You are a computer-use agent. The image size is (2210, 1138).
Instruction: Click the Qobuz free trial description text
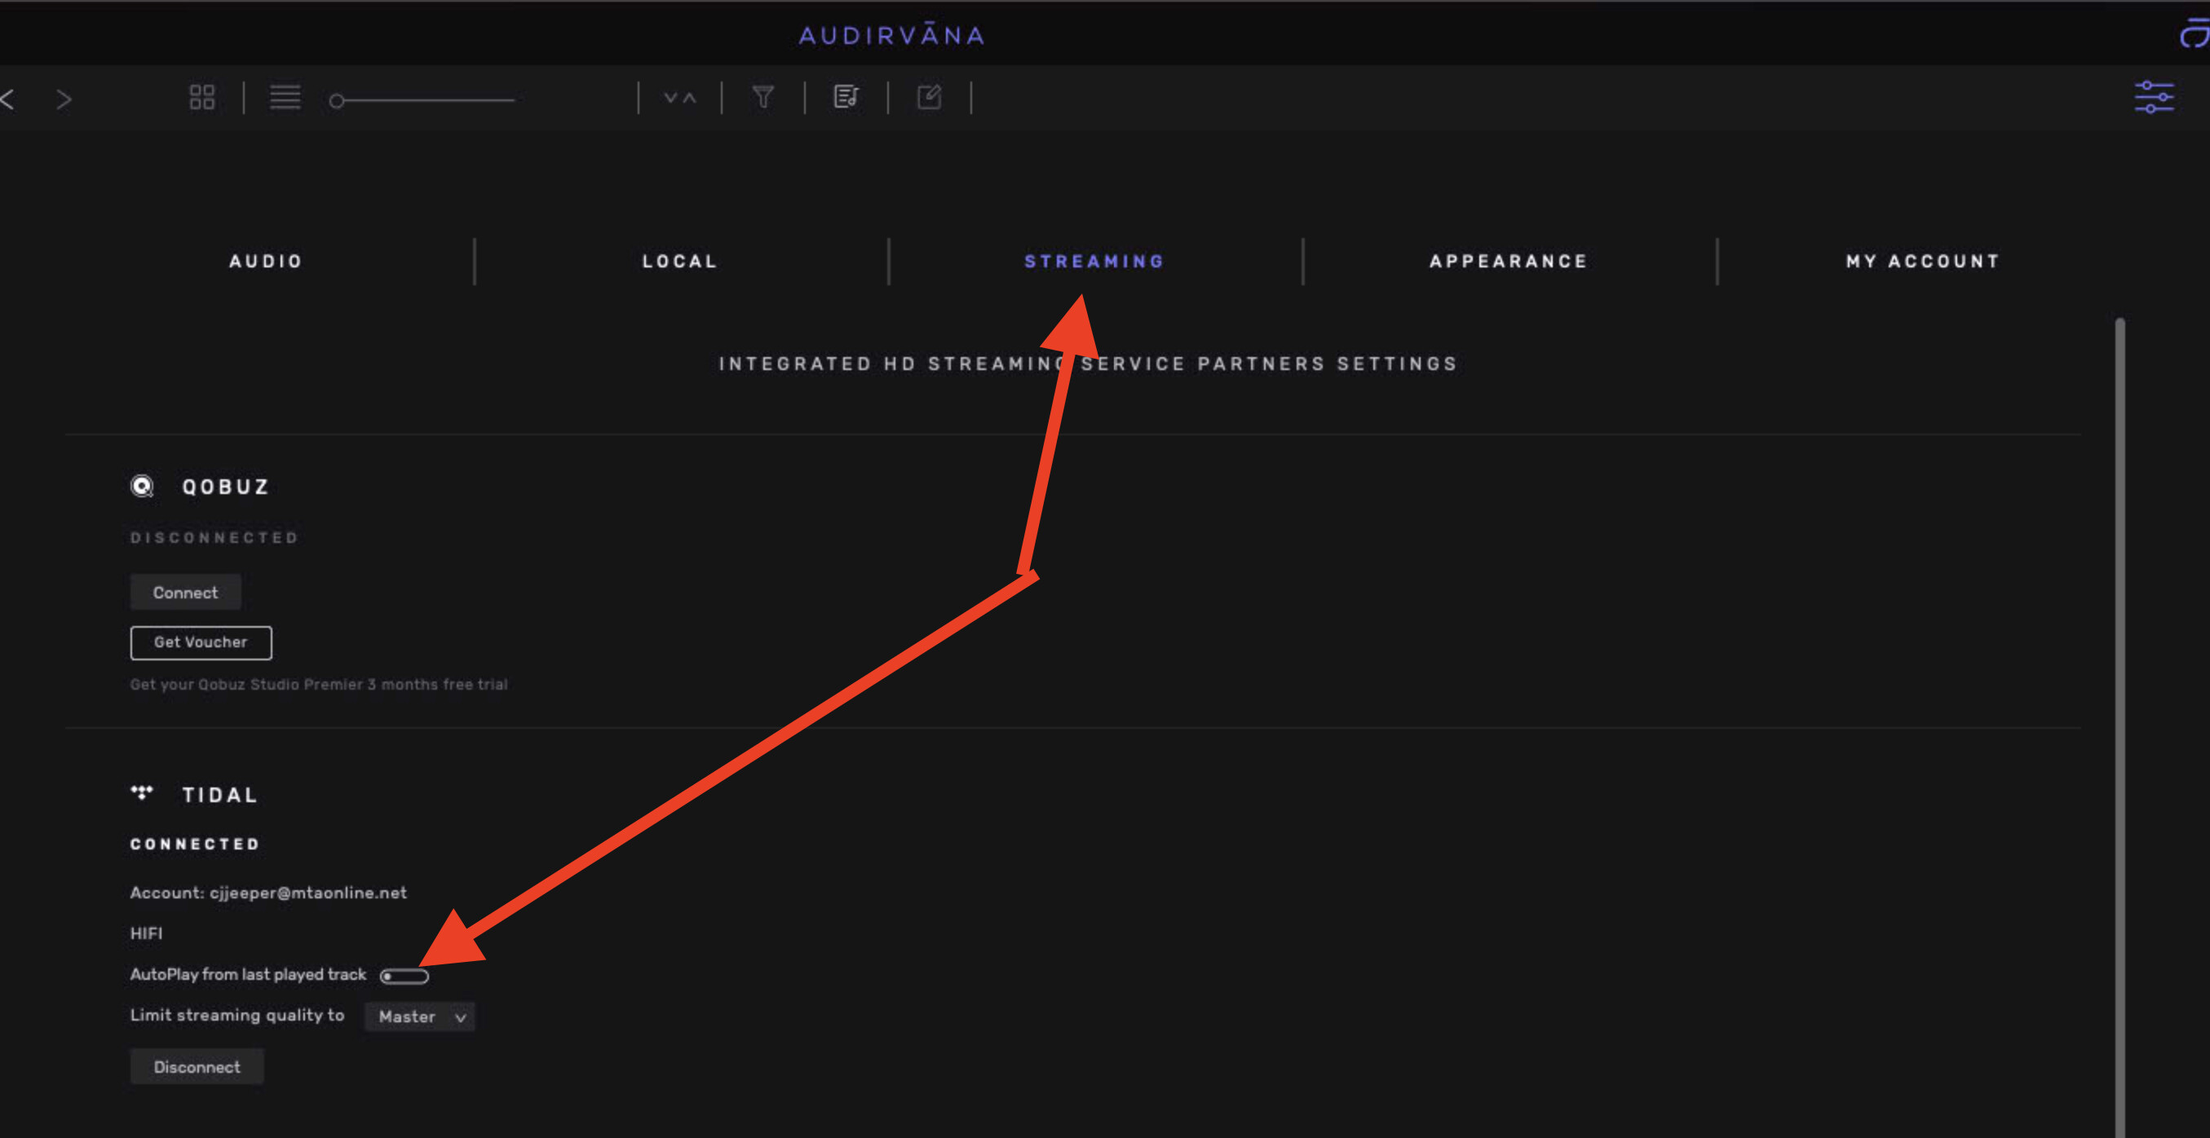pos(318,684)
